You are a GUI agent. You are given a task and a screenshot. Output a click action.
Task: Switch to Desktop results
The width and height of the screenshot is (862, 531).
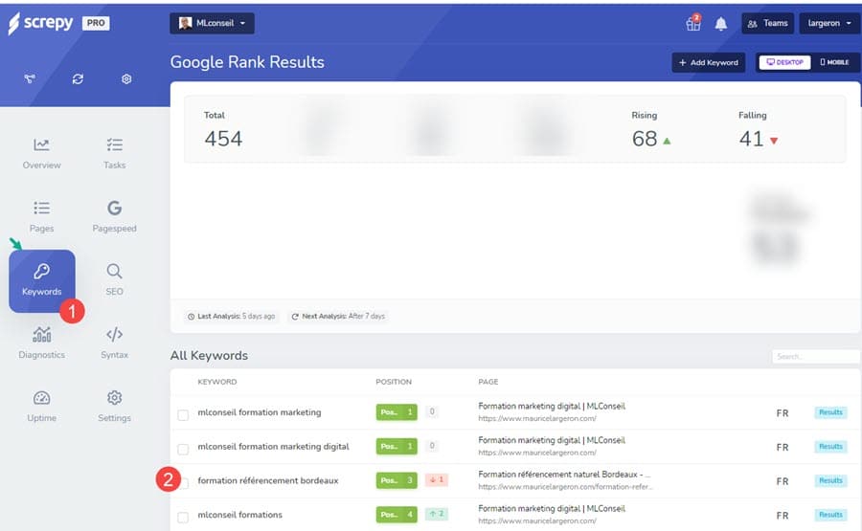784,62
